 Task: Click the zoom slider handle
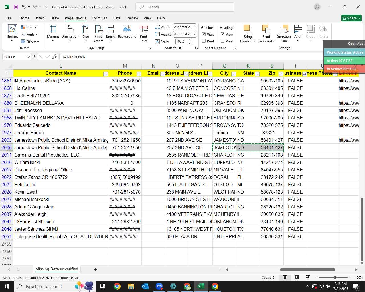point(334,277)
